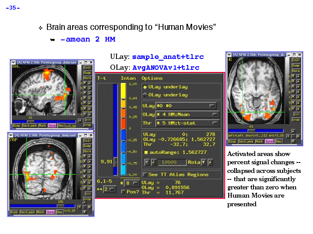Select ULay underlay radio option

click(145, 87)
